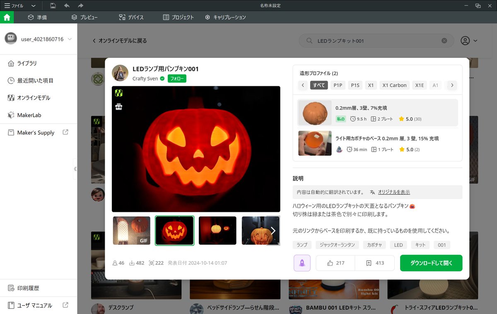Click the glowing pumpkin main image
497x314 pixels.
[x=196, y=149]
